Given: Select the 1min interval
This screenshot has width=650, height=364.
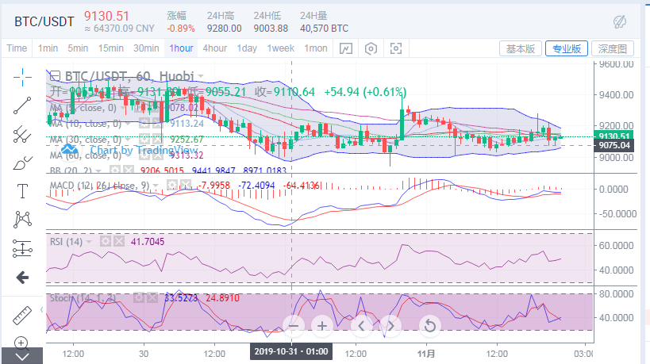Looking at the screenshot, I should [x=48, y=48].
